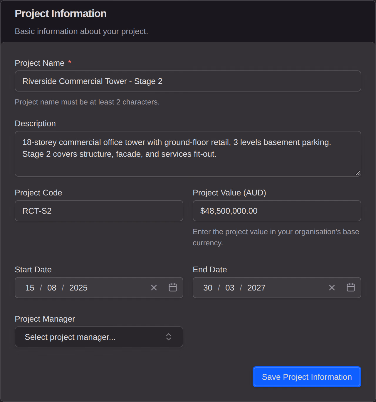
Task: Select the End Date day segment 30
Action: (208, 288)
